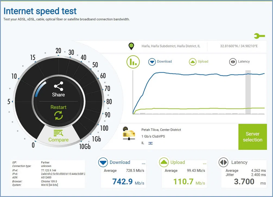This screenshot has height=197, width=273.
Task: Click the green bar chart icon
Action: pyautogui.click(x=133, y=62)
